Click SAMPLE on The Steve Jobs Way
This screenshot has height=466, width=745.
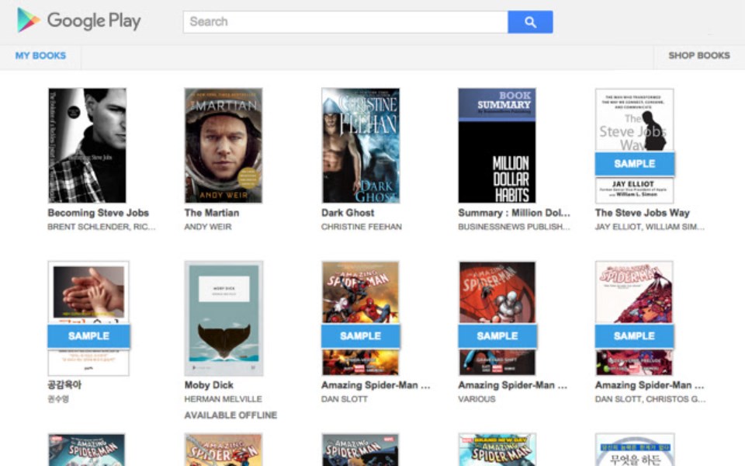[x=634, y=163]
